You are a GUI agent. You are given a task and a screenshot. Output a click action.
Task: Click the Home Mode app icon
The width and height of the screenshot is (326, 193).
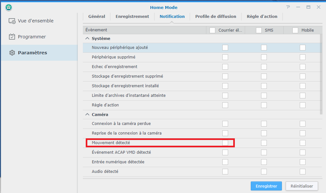tap(9, 7)
